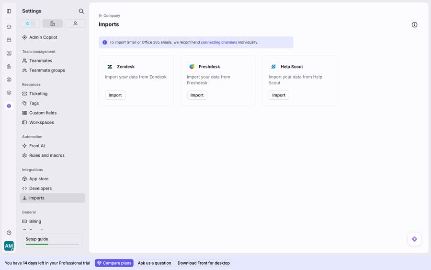This screenshot has width=431, height=270.
Task: Click the Freshdesk card title
Action: click(x=209, y=67)
